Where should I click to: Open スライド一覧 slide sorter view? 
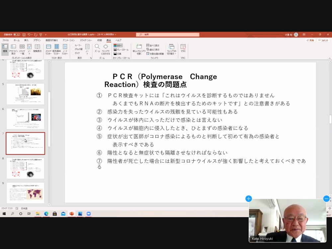click(22, 49)
